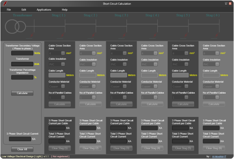Image resolution: width=234 pixels, height=159 pixels.
Task: Open Stag 3 Cable Cross Section Area dropdown
Action: (118, 53)
